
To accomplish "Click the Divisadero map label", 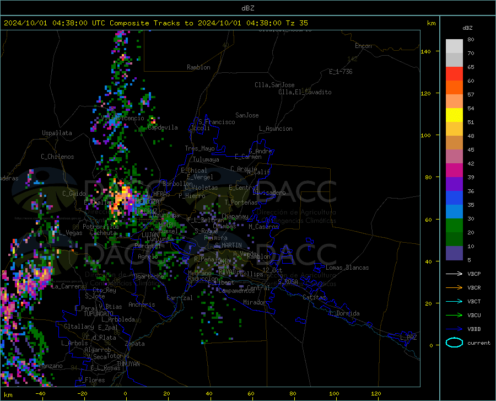I will (x=269, y=193).
